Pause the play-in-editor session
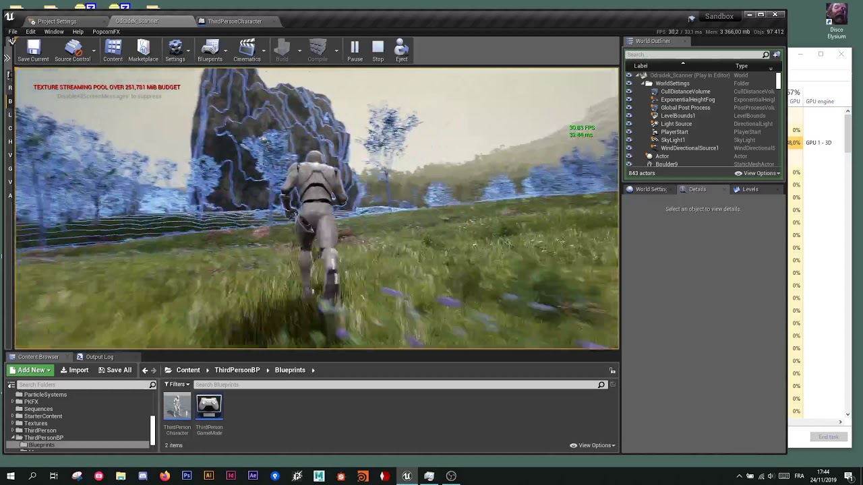This screenshot has height=485, width=863. tap(355, 50)
